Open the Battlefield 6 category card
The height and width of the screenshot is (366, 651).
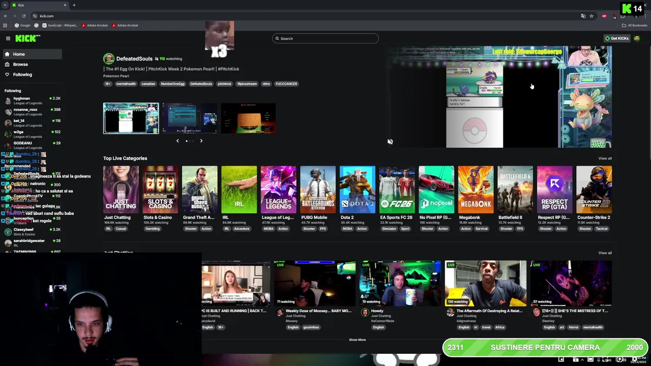point(515,190)
